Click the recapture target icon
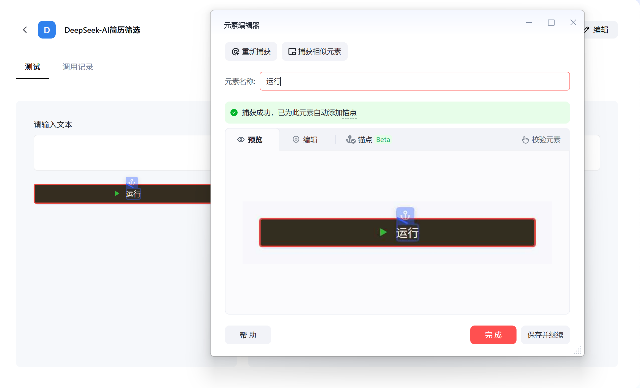The height and width of the screenshot is (388, 640). (x=235, y=52)
